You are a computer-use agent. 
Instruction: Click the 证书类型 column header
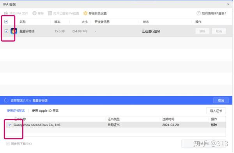click(113, 119)
